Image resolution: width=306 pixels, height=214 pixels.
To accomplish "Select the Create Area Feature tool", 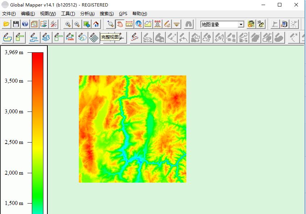I will pyautogui.click(x=8, y=38).
